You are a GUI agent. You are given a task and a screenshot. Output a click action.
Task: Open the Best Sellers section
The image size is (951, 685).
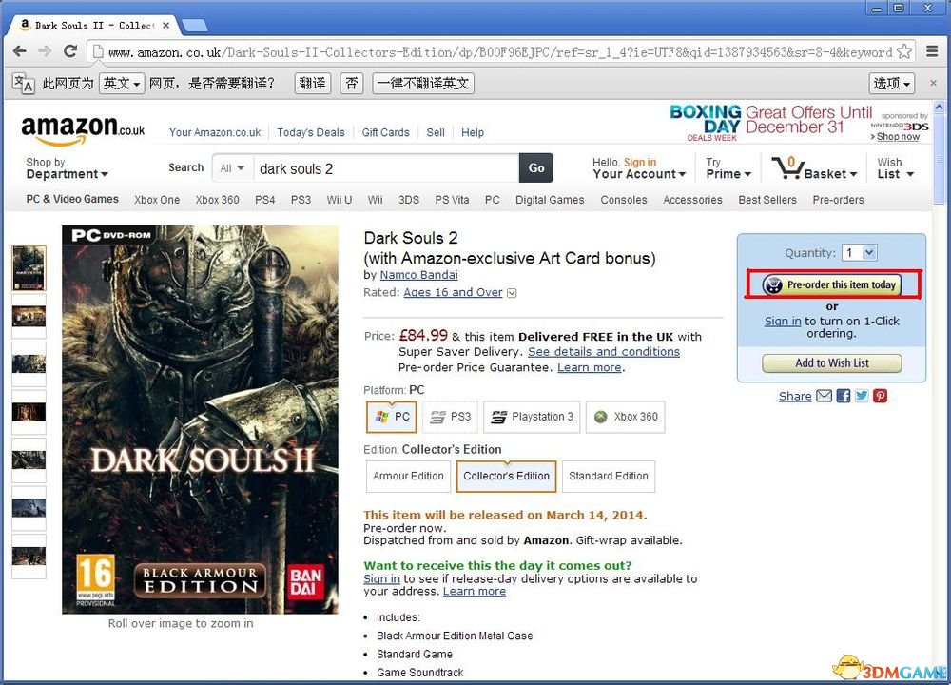[767, 200]
